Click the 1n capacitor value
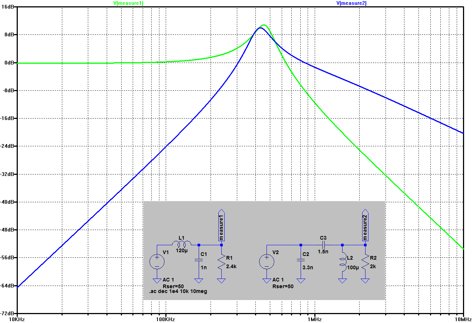The height and width of the screenshot is (323, 473). coord(204,267)
